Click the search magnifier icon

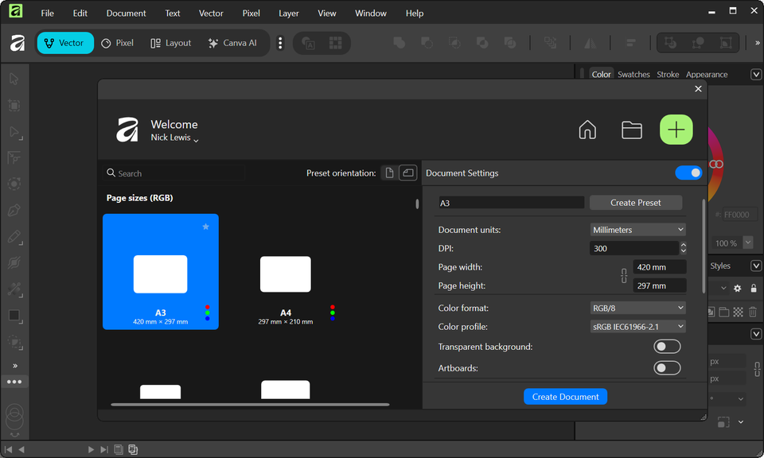(111, 173)
